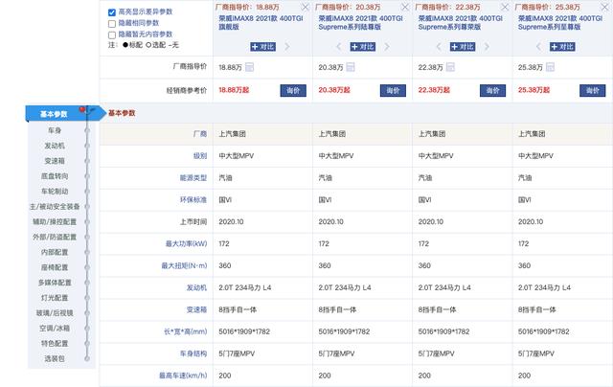Add the 22.38万 model to 对比
The image size is (613, 387).
click(463, 47)
